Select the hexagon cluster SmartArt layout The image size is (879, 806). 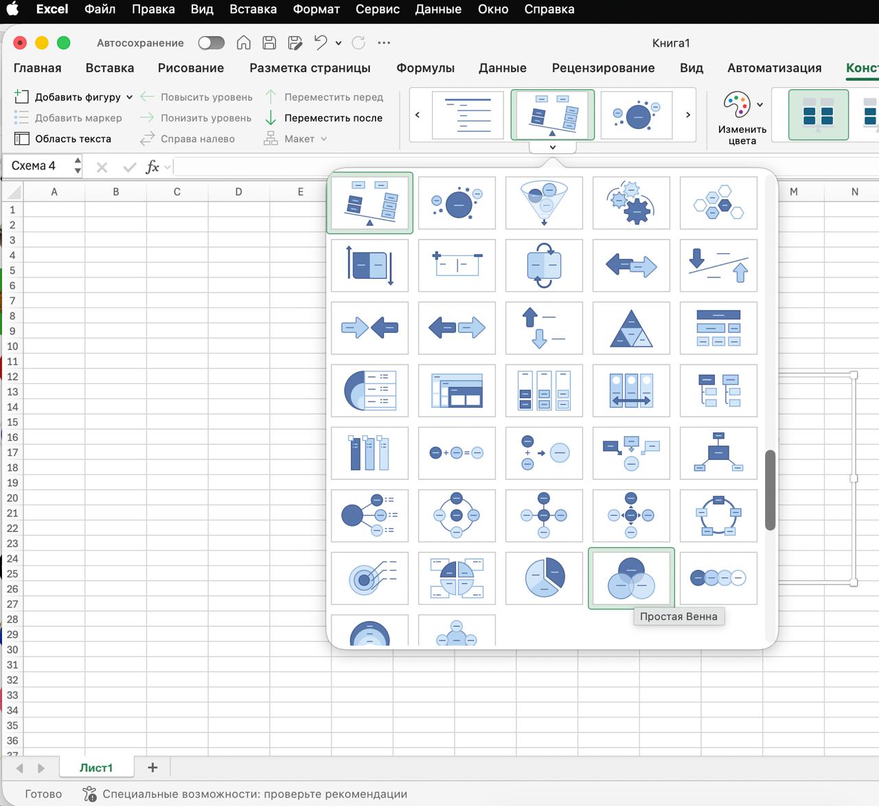(x=718, y=203)
